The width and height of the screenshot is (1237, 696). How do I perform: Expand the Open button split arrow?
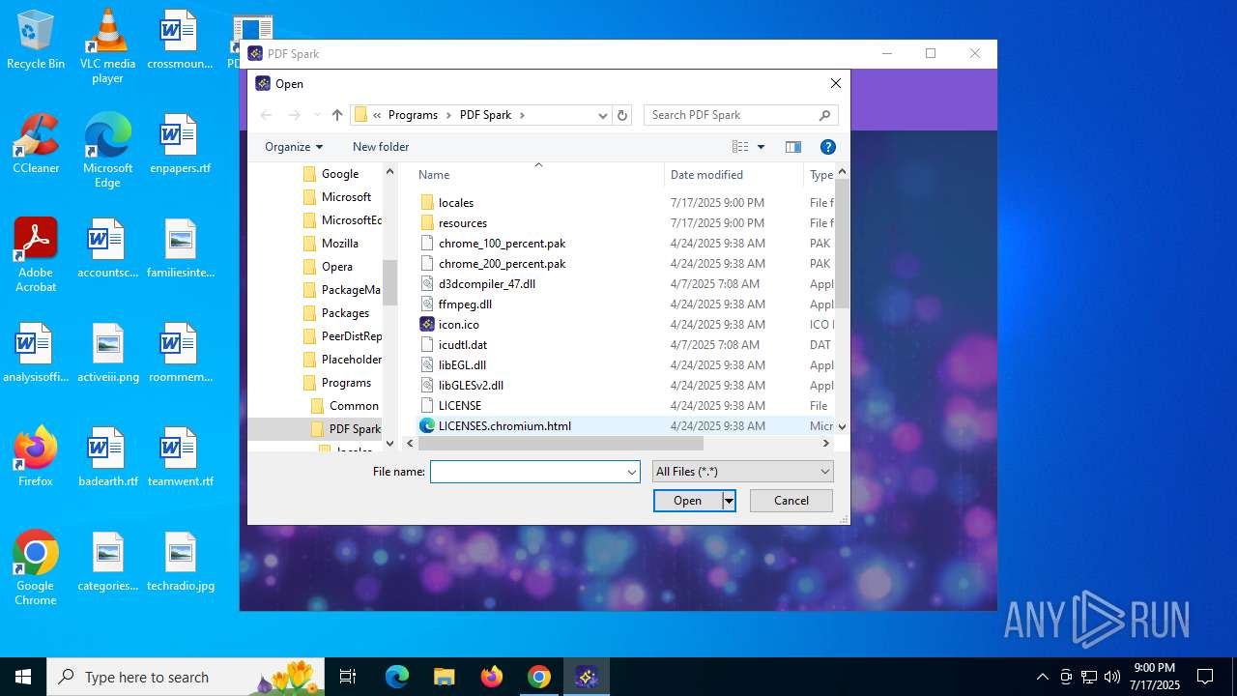pos(729,501)
